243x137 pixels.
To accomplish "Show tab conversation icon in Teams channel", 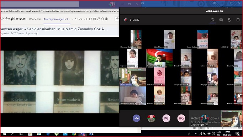I will coord(94,19).
